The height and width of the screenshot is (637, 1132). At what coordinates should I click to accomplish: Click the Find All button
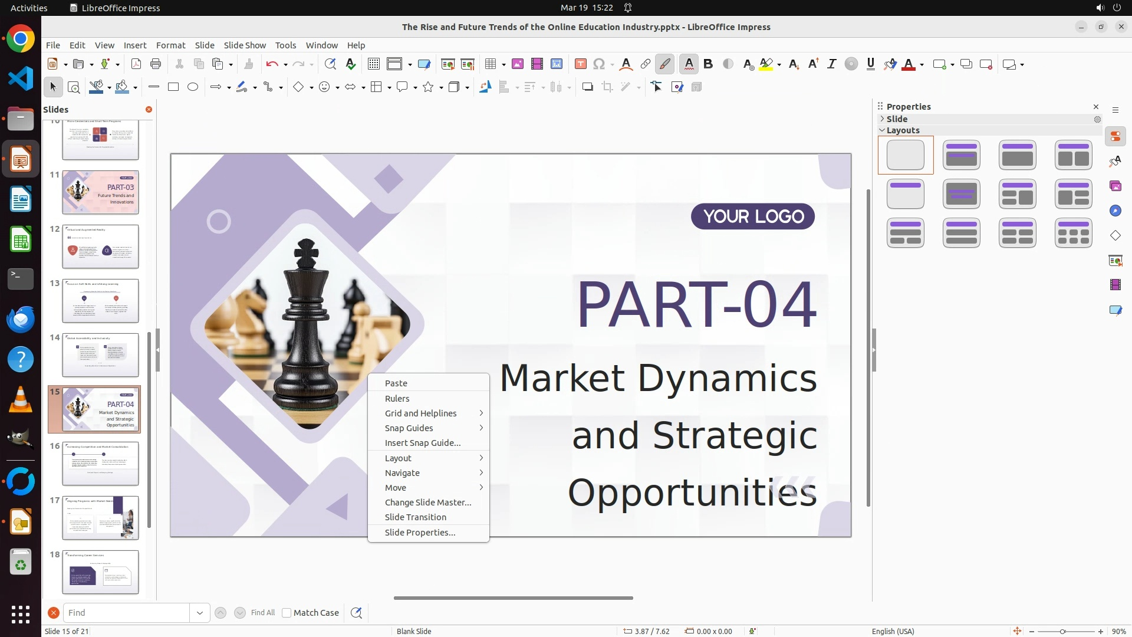point(263,613)
